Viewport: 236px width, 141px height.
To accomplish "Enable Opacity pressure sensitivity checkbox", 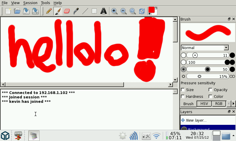I will tap(211, 90).
